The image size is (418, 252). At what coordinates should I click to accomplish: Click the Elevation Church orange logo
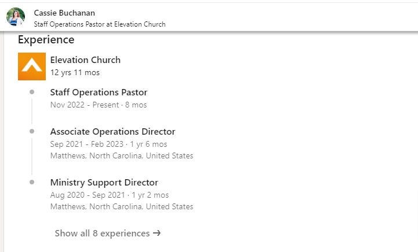pos(32,66)
